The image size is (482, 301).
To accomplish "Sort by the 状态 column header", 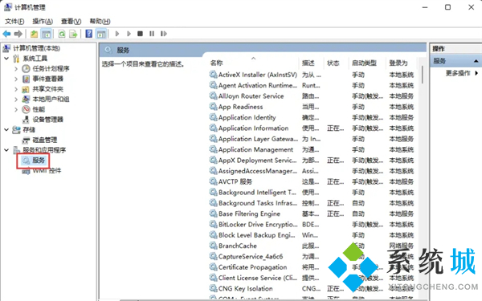I will [336, 63].
